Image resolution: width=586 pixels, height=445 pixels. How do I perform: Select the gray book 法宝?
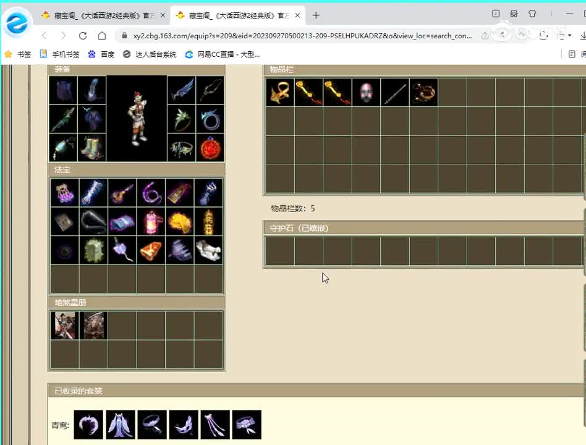tap(65, 221)
